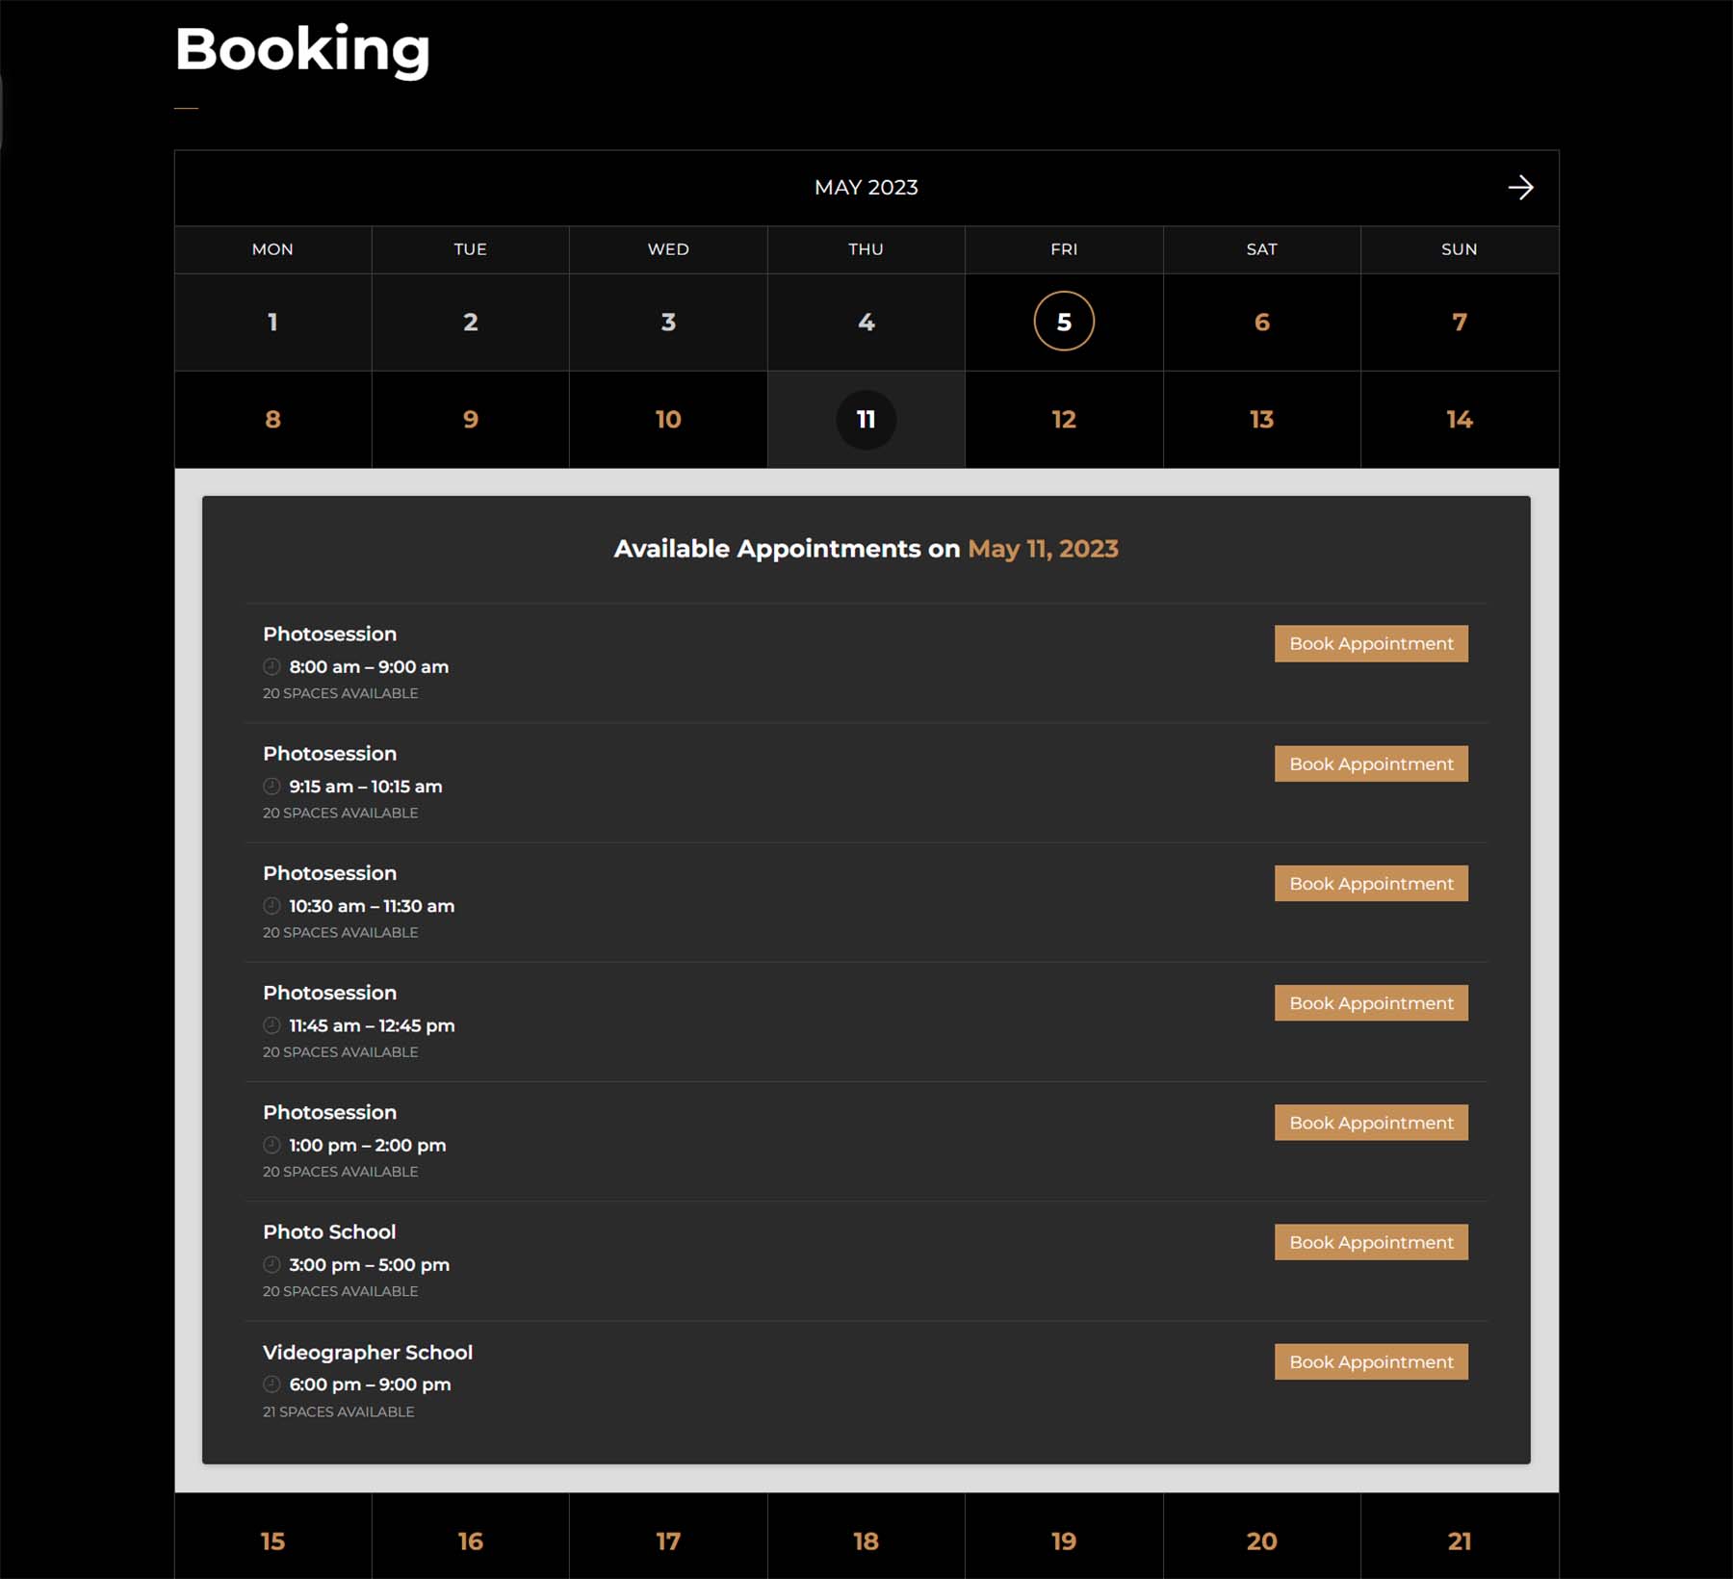
Task: Click the clock icon beside 8:00 am slot
Action: 272,666
